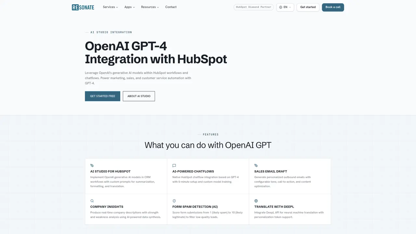Click the AI STUDIO FOR HUBSPOT card title

click(110, 171)
